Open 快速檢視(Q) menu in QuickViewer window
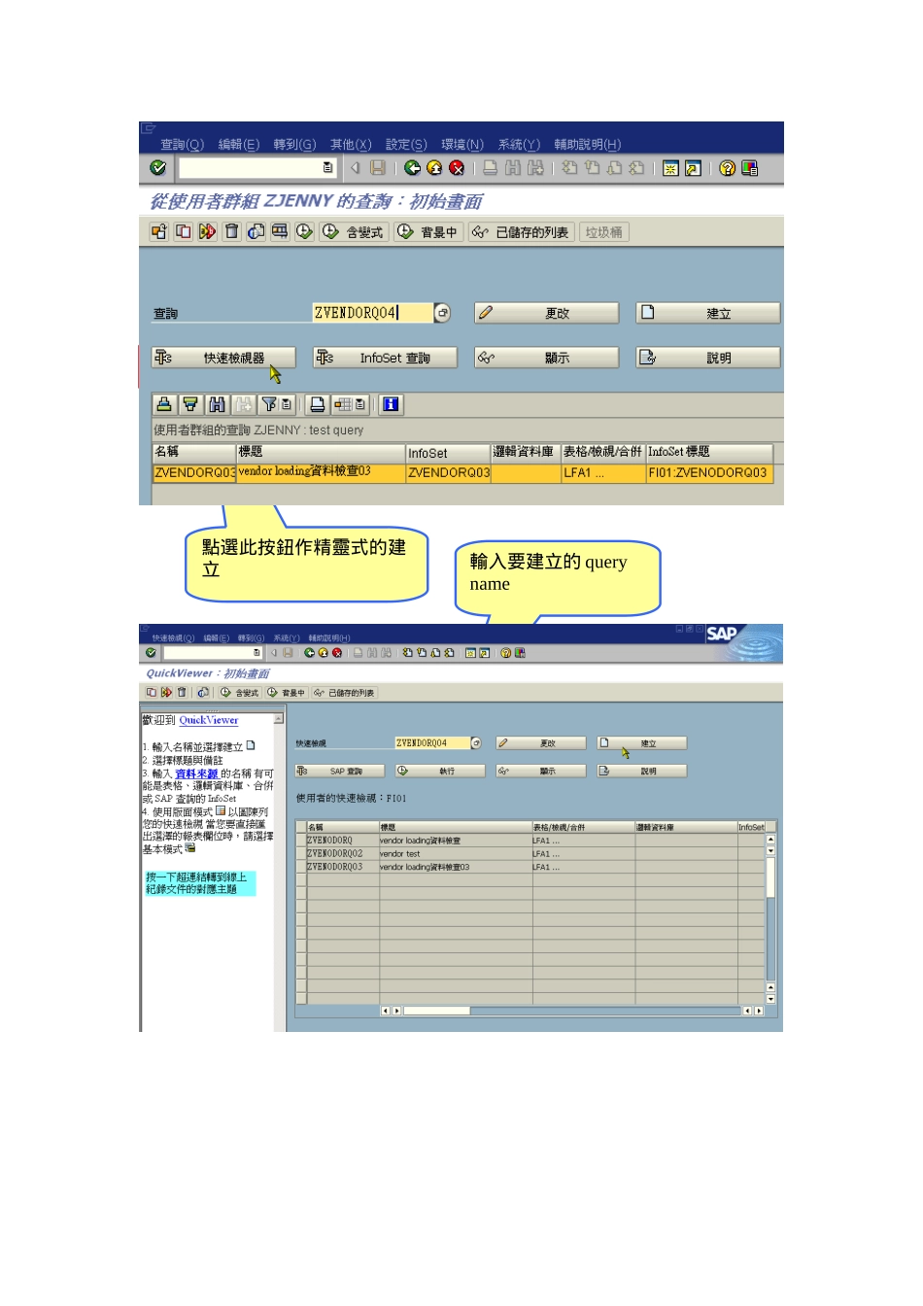The height and width of the screenshot is (1306, 923). 173,638
